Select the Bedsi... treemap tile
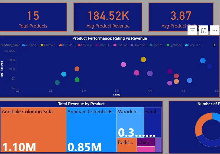 tap(127, 145)
